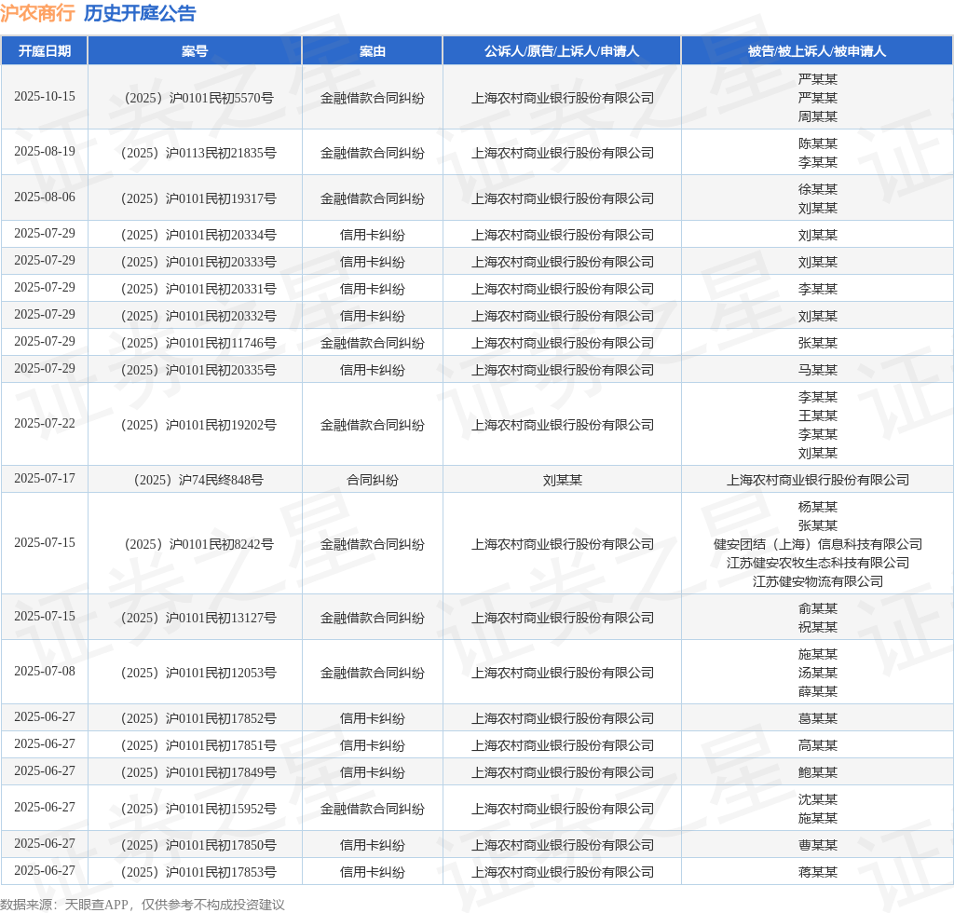Image resolution: width=954 pixels, height=913 pixels.
Task: Click the 案号 column header
Action: click(x=195, y=51)
